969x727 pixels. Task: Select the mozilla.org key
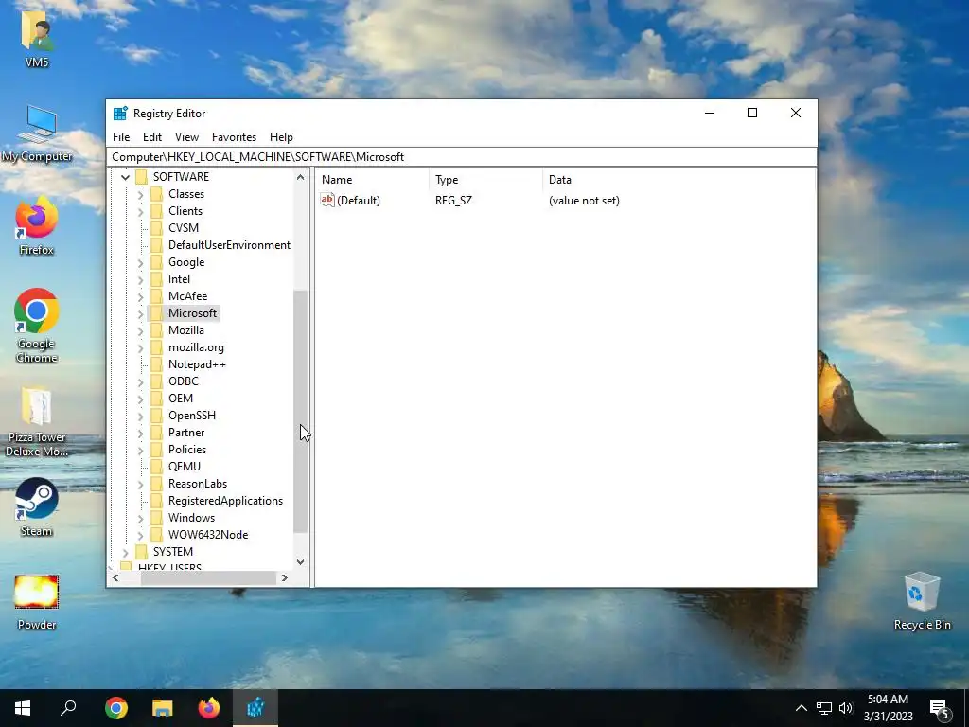coord(196,347)
